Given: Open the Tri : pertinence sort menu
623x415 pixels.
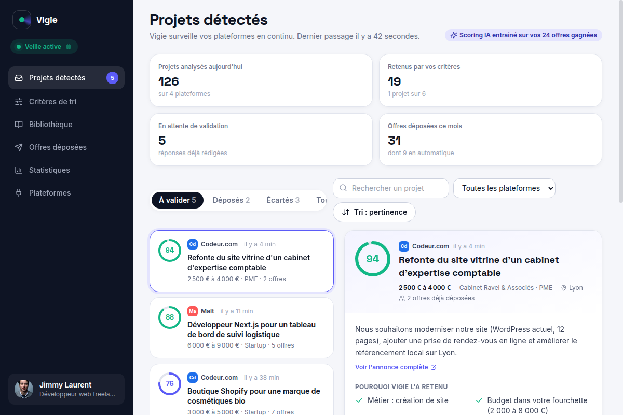Looking at the screenshot, I should coord(374,212).
